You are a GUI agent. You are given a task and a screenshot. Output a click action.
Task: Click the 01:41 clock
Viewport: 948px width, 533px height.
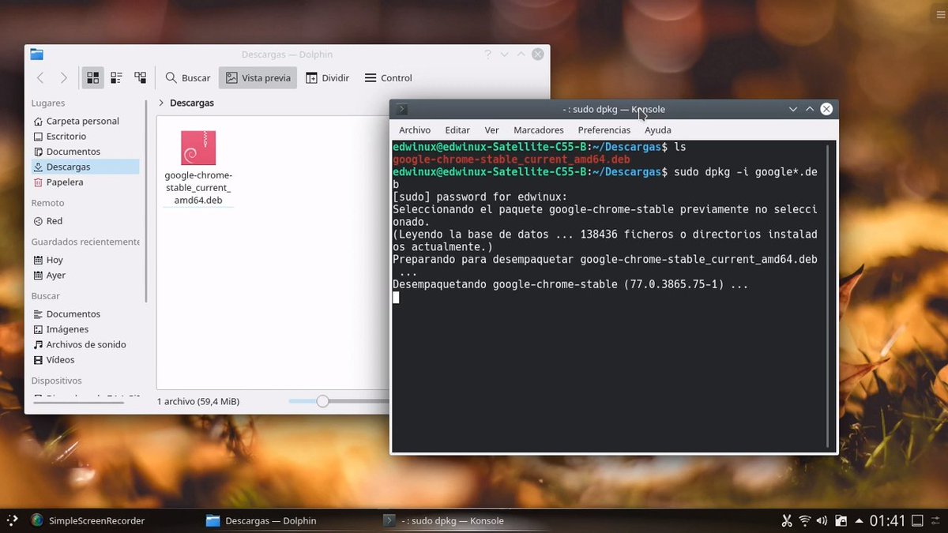(x=887, y=520)
